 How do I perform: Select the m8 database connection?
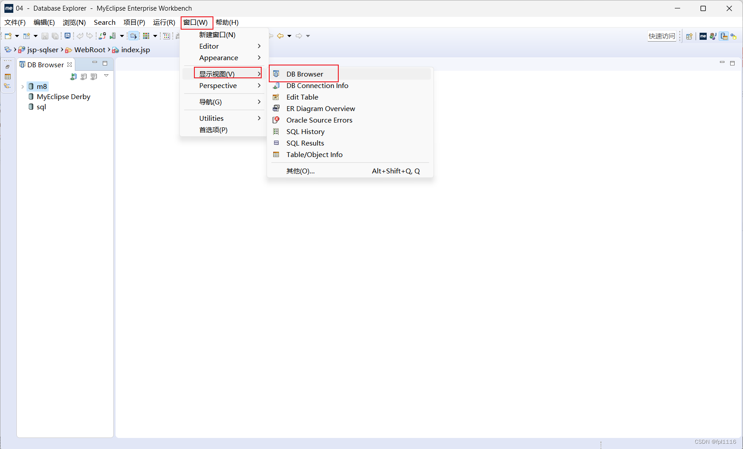point(38,87)
